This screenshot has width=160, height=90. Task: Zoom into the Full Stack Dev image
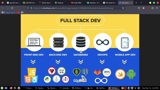pyautogui.click(x=80, y=50)
